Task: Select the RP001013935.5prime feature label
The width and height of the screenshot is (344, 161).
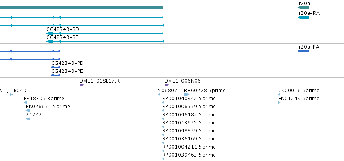Action: pyautogui.click(x=189, y=123)
